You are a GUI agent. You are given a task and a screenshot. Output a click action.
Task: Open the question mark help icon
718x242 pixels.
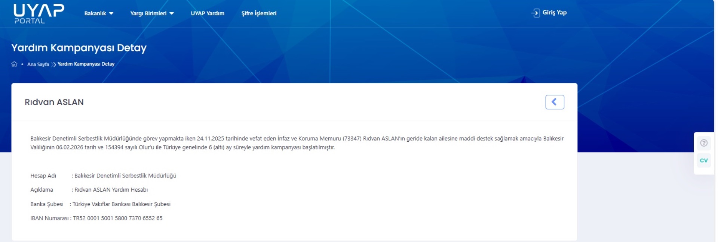coord(703,143)
